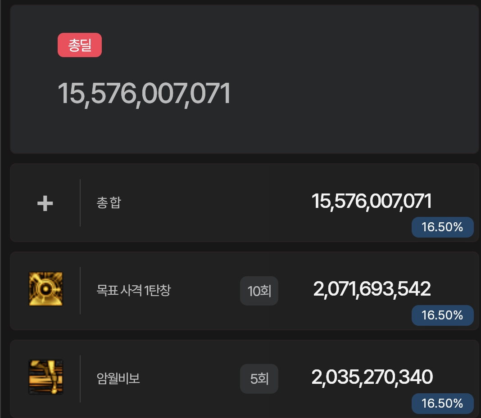
Task: Open the 암월비보 skill name
Action: tap(118, 378)
